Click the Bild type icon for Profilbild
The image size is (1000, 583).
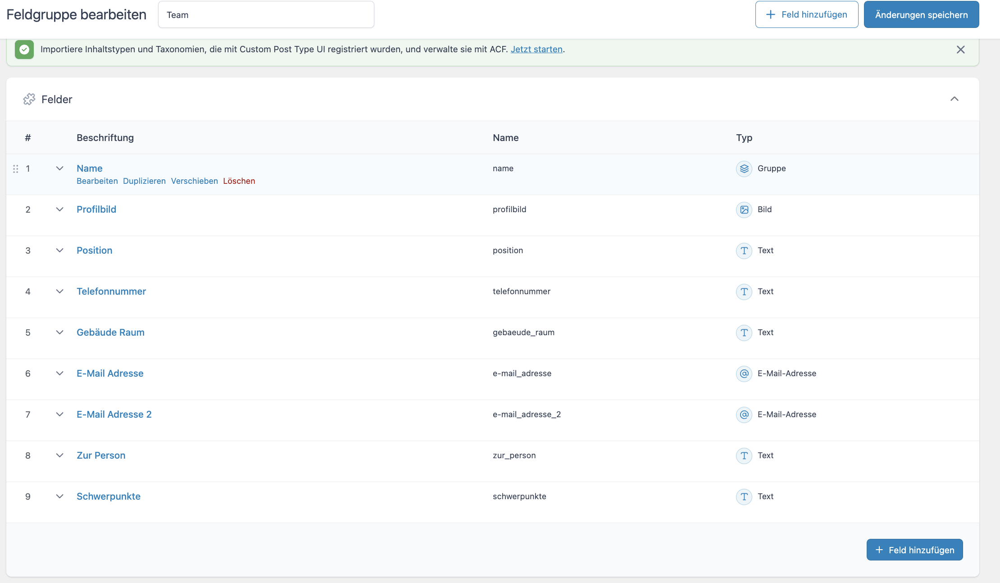(744, 210)
